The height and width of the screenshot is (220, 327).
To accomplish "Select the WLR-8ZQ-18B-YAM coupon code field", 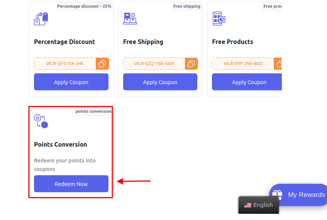I will 154,64.
